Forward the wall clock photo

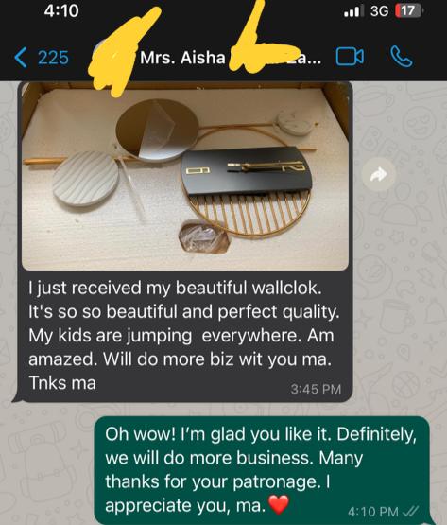coord(379,174)
